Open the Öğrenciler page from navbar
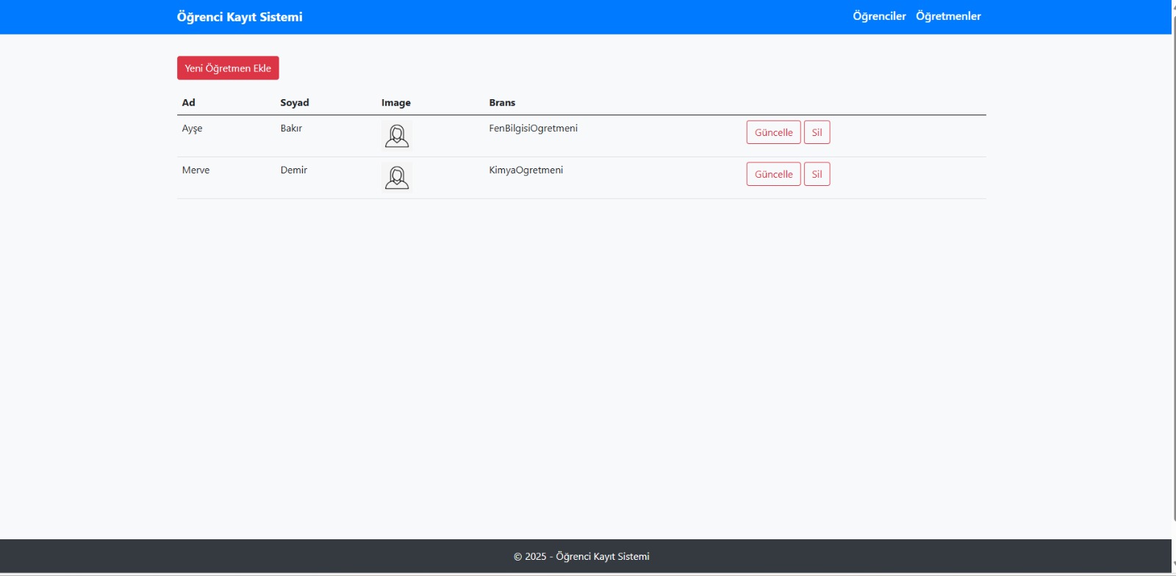1176x576 pixels. pyautogui.click(x=879, y=16)
